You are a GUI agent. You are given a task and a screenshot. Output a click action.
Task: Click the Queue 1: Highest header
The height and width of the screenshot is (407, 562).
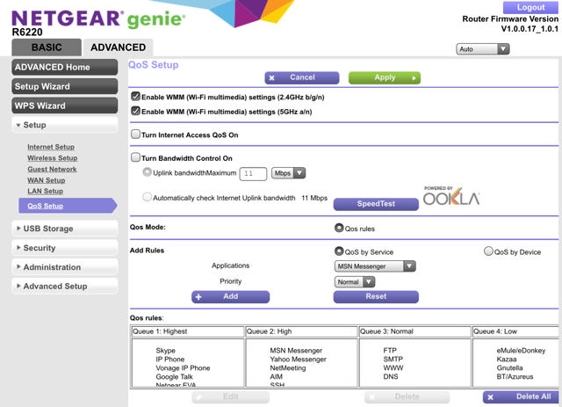[187, 331]
